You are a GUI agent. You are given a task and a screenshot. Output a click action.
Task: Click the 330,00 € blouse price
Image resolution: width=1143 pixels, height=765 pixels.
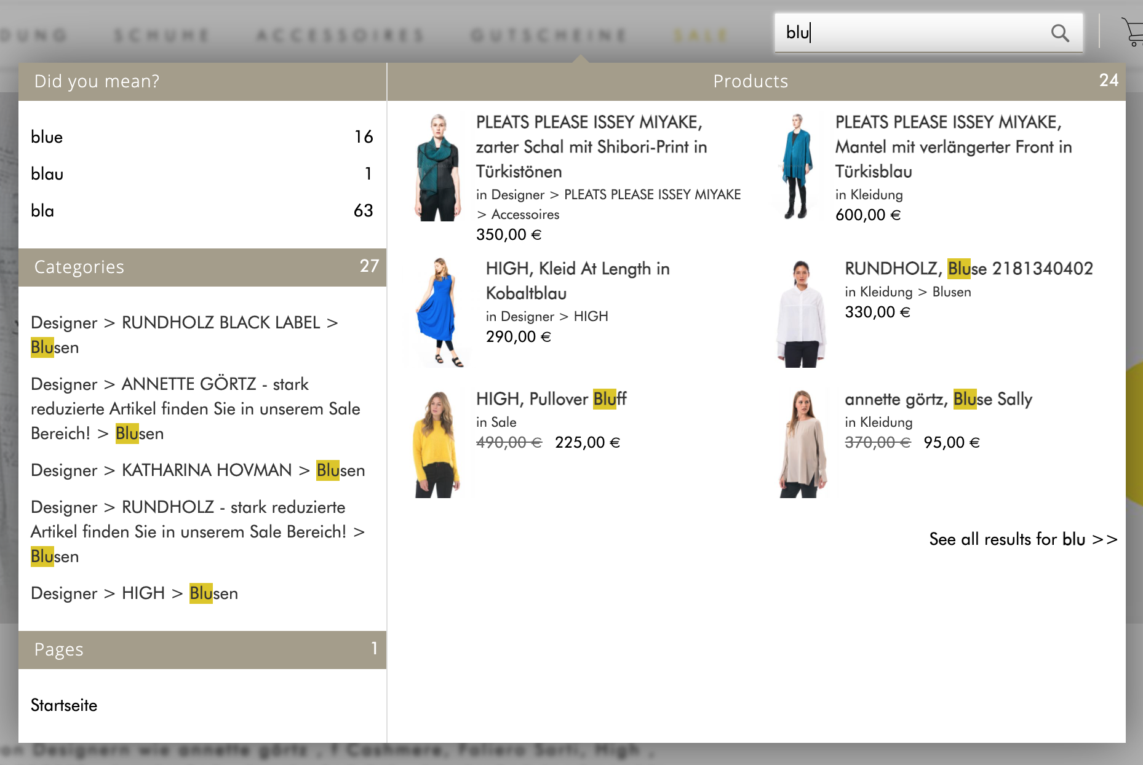coord(878,312)
